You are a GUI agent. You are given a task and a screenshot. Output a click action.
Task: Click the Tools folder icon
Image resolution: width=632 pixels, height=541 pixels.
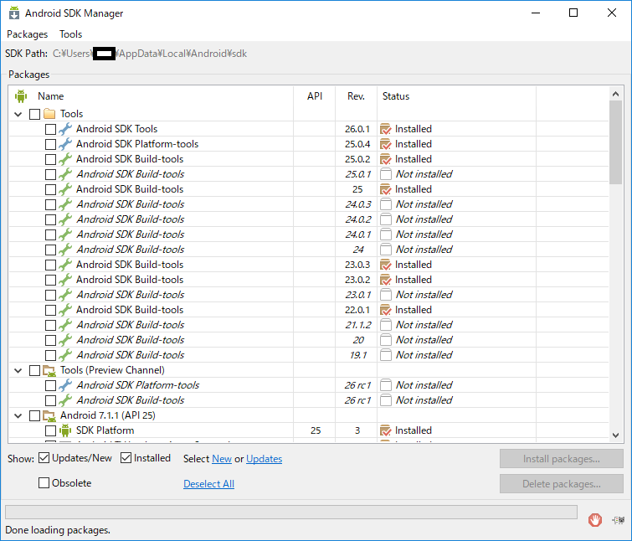pyautogui.click(x=49, y=114)
